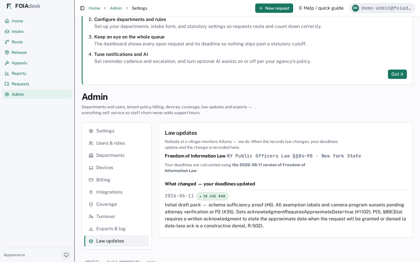
Task: Click the Intake inbox icon
Action: 7,31
